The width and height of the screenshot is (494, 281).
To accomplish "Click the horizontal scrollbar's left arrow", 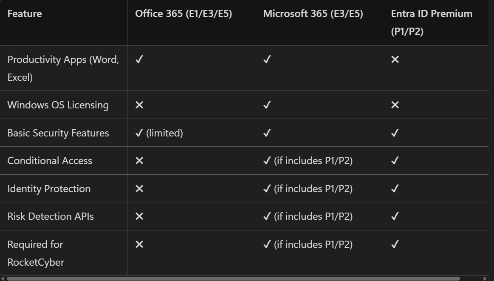I will [x=3, y=279].
